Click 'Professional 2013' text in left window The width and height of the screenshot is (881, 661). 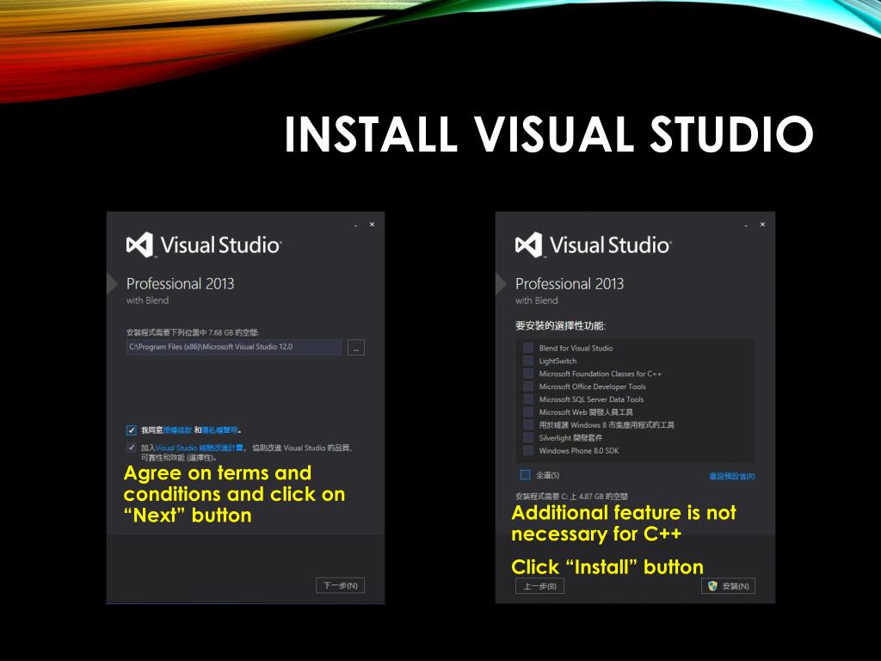(181, 284)
